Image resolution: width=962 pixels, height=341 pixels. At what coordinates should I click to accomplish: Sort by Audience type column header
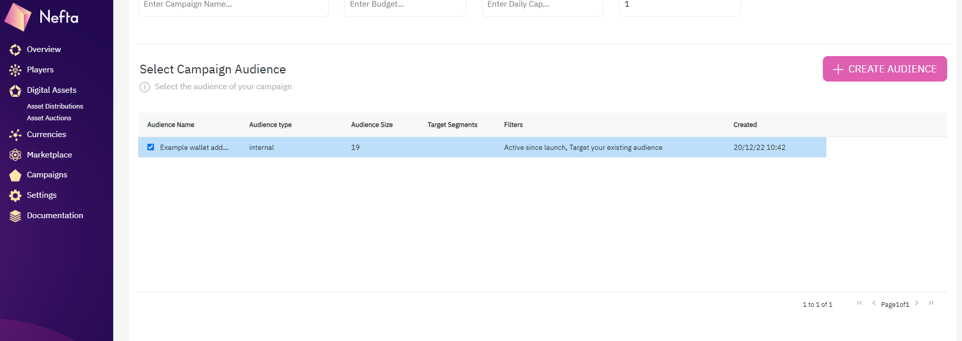click(x=270, y=125)
